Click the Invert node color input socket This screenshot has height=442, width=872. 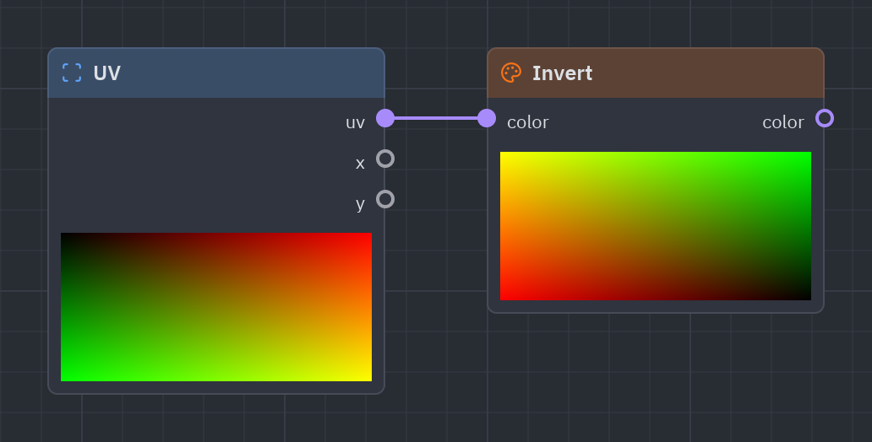(x=487, y=118)
